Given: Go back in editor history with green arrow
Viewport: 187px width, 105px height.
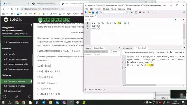Looking at the screenshot, I should point(86,20).
